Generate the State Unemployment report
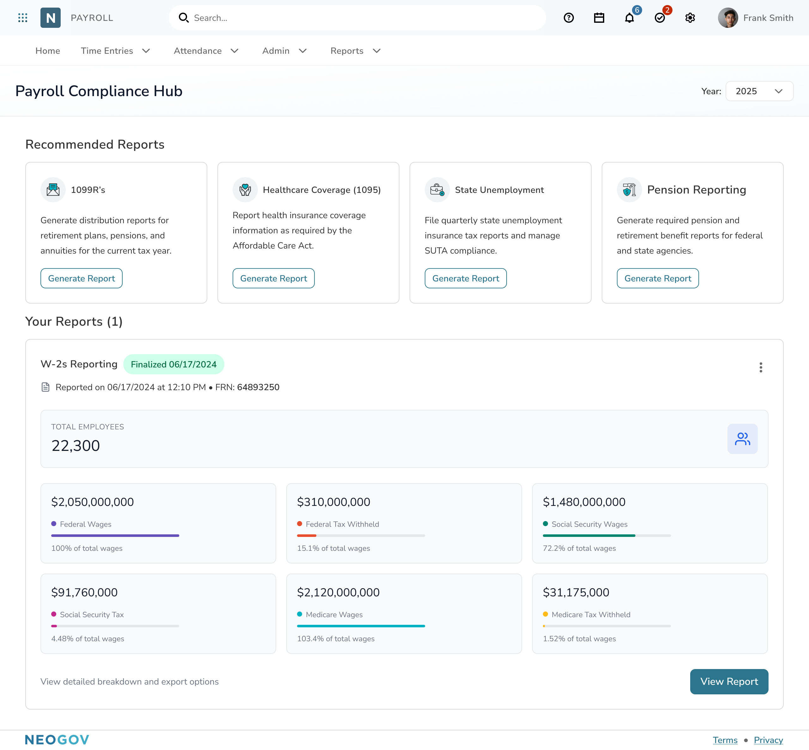Image resolution: width=809 pixels, height=750 pixels. (465, 278)
